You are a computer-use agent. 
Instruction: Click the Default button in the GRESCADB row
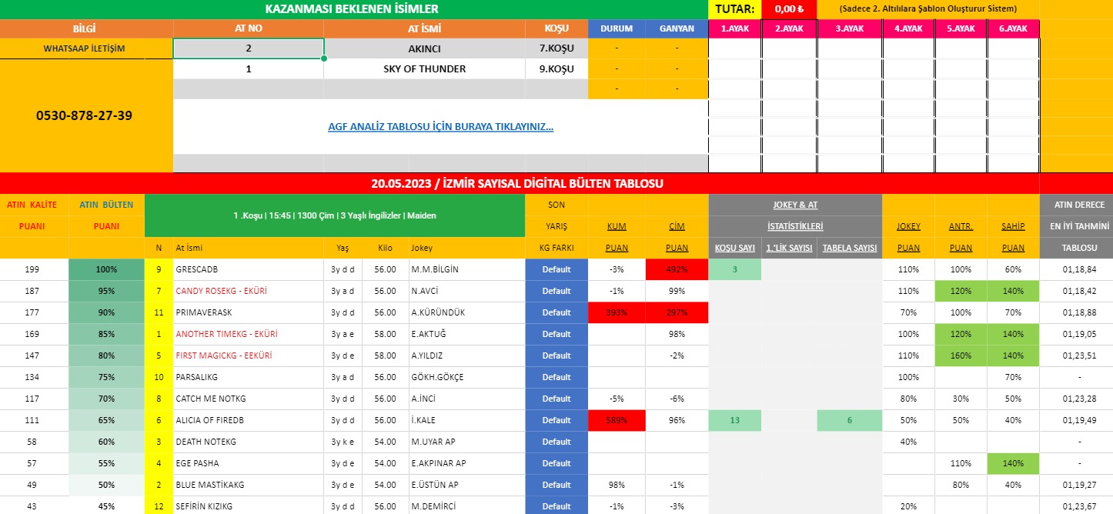[x=556, y=270]
